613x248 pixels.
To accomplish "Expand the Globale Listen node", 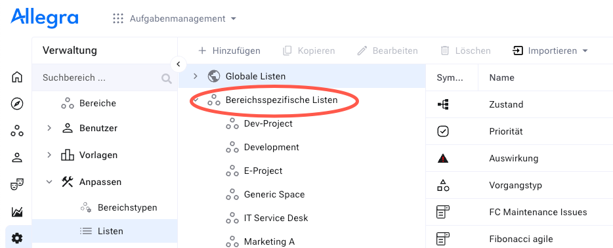I will [196, 76].
